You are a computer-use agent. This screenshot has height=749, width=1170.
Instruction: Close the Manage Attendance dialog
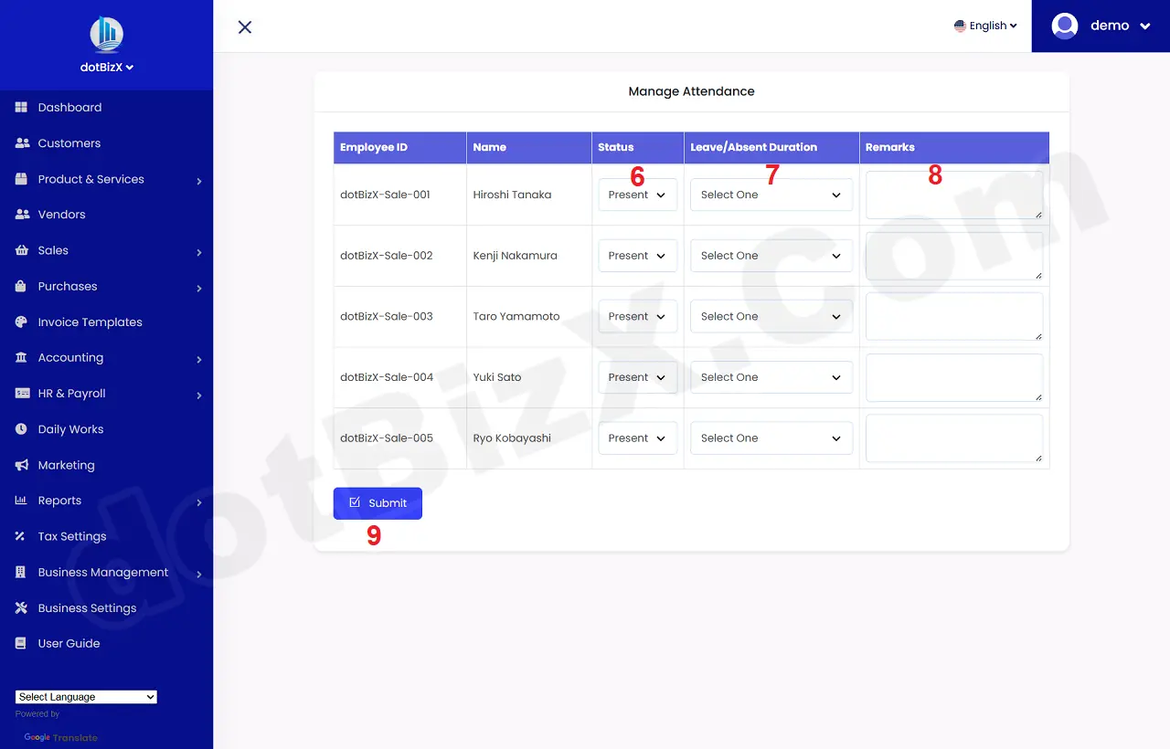pos(244,27)
